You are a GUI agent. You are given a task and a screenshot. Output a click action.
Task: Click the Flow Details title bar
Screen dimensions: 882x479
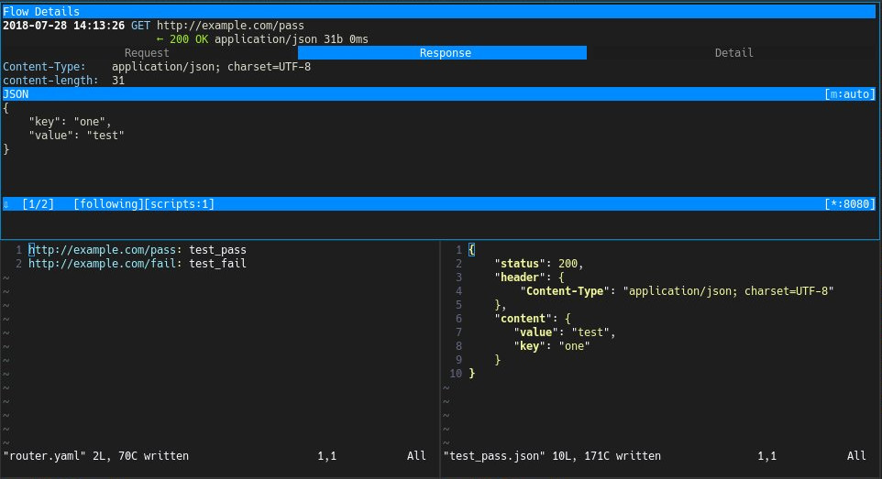439,11
